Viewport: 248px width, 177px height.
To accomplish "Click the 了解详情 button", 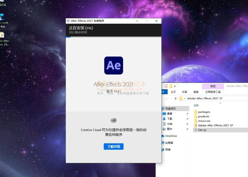I will click(114, 146).
